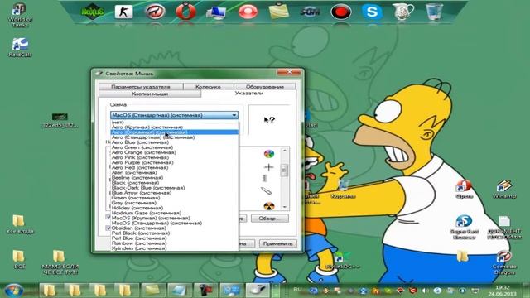Launch Skype from the top dock
The height and width of the screenshot is (298, 530).
tap(372, 12)
